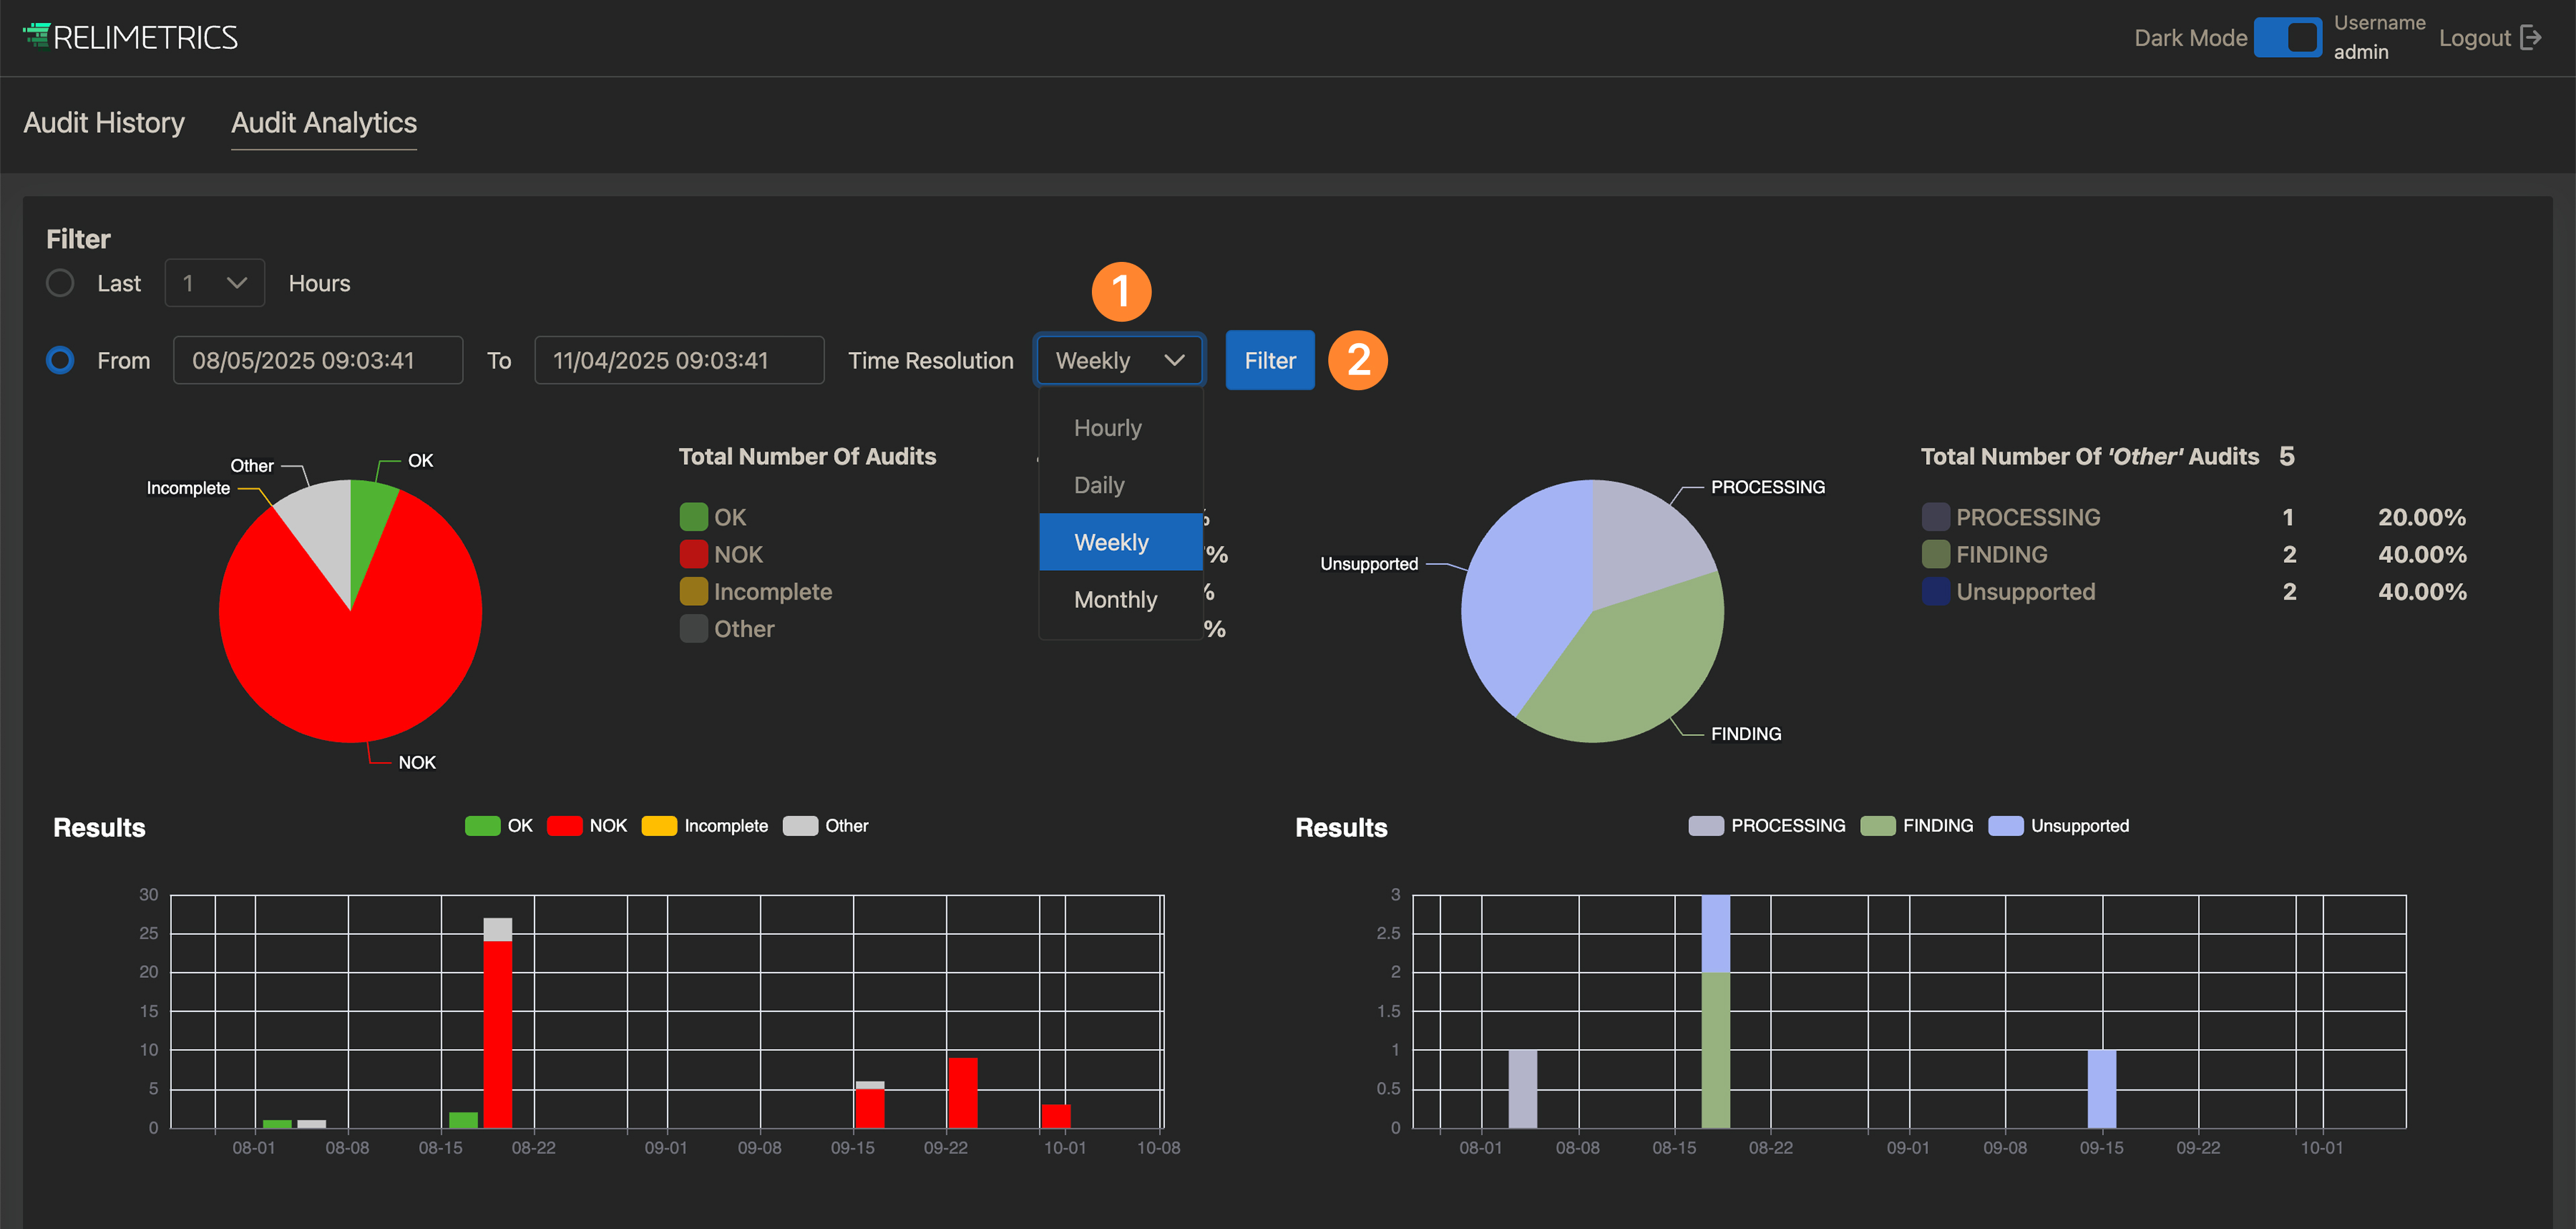Open the Last hours number dropdown
The width and height of the screenshot is (2576, 1229).
(x=214, y=283)
